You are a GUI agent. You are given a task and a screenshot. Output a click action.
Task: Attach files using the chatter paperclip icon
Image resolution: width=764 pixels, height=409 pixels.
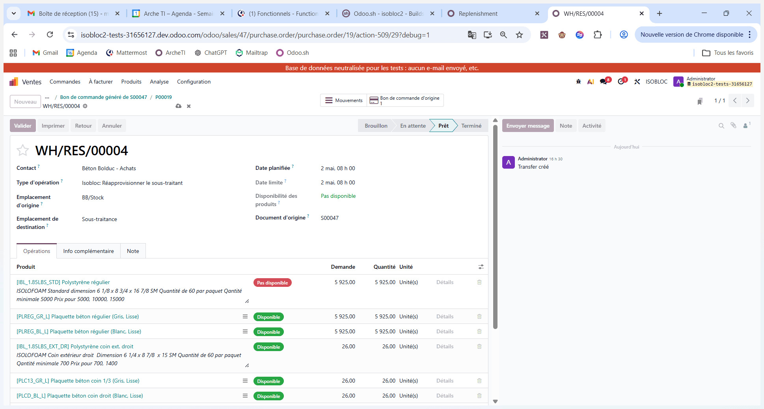pyautogui.click(x=733, y=125)
